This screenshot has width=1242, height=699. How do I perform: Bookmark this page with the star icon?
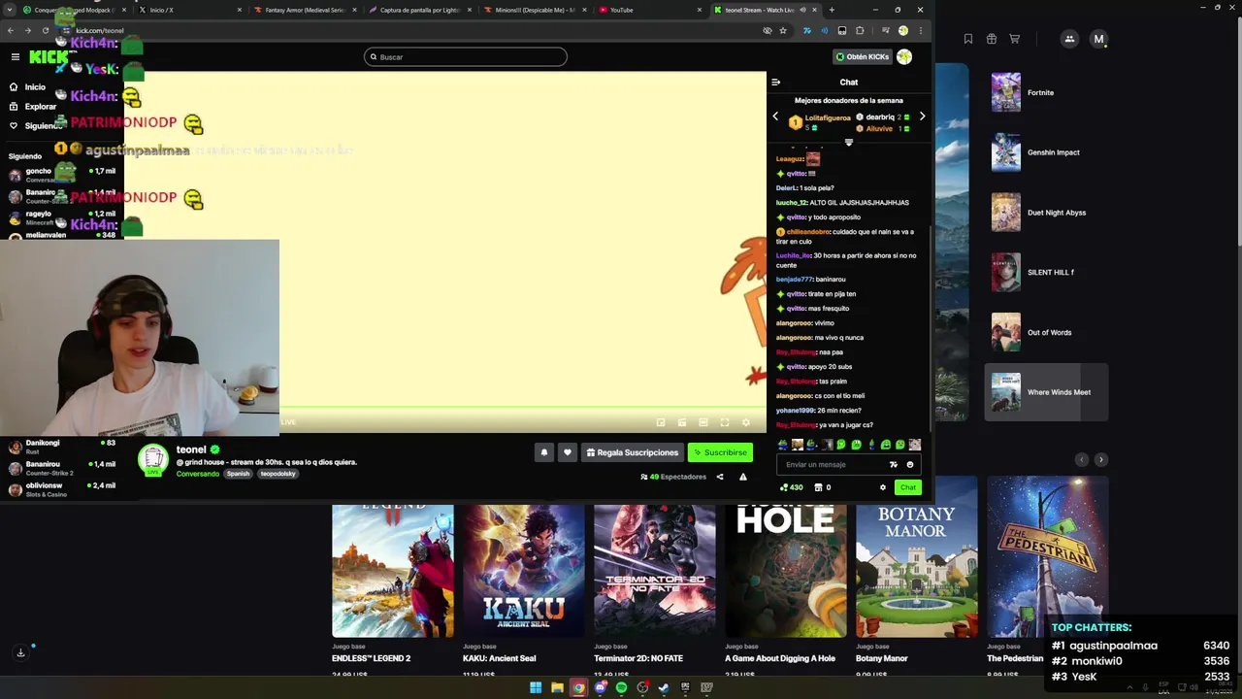click(783, 30)
